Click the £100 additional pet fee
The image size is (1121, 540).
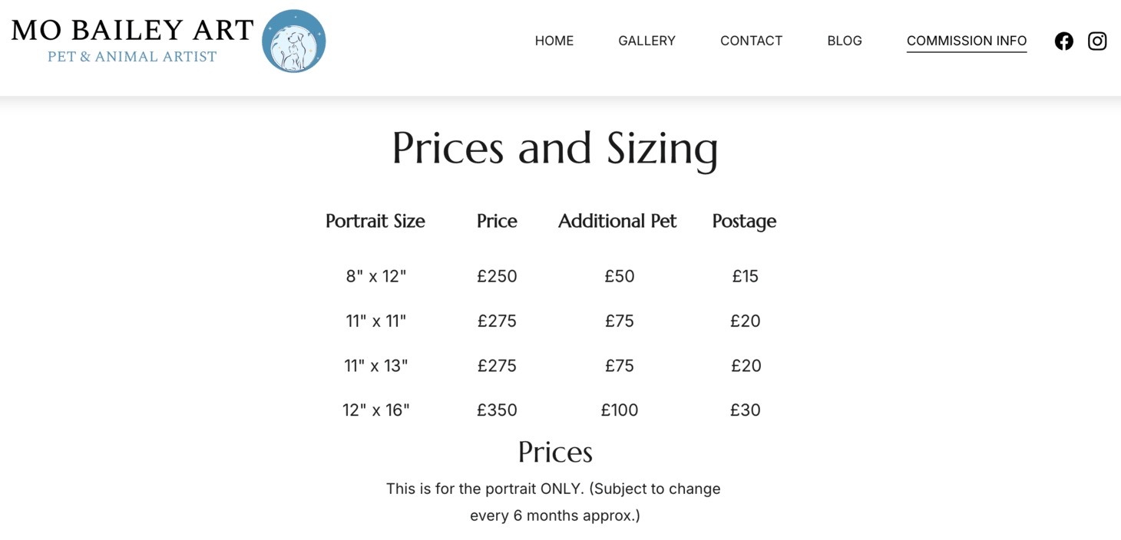(620, 410)
